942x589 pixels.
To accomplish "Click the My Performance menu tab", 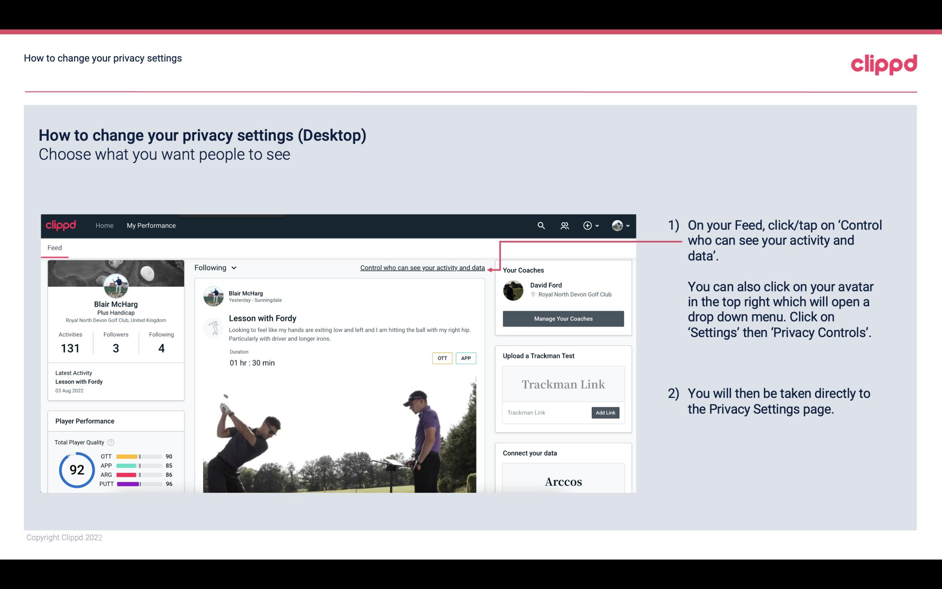I will point(150,225).
